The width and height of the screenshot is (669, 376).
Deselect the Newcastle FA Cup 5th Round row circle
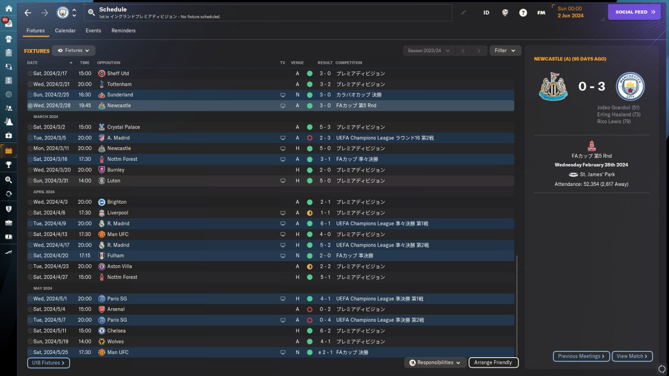coord(30,105)
